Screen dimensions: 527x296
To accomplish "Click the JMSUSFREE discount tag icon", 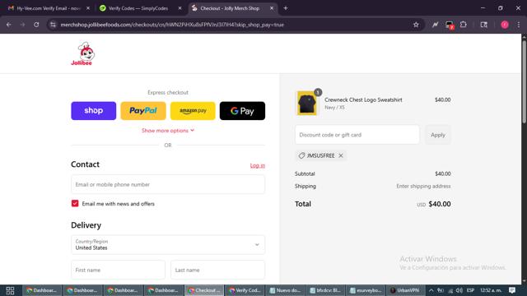I will click(301, 155).
